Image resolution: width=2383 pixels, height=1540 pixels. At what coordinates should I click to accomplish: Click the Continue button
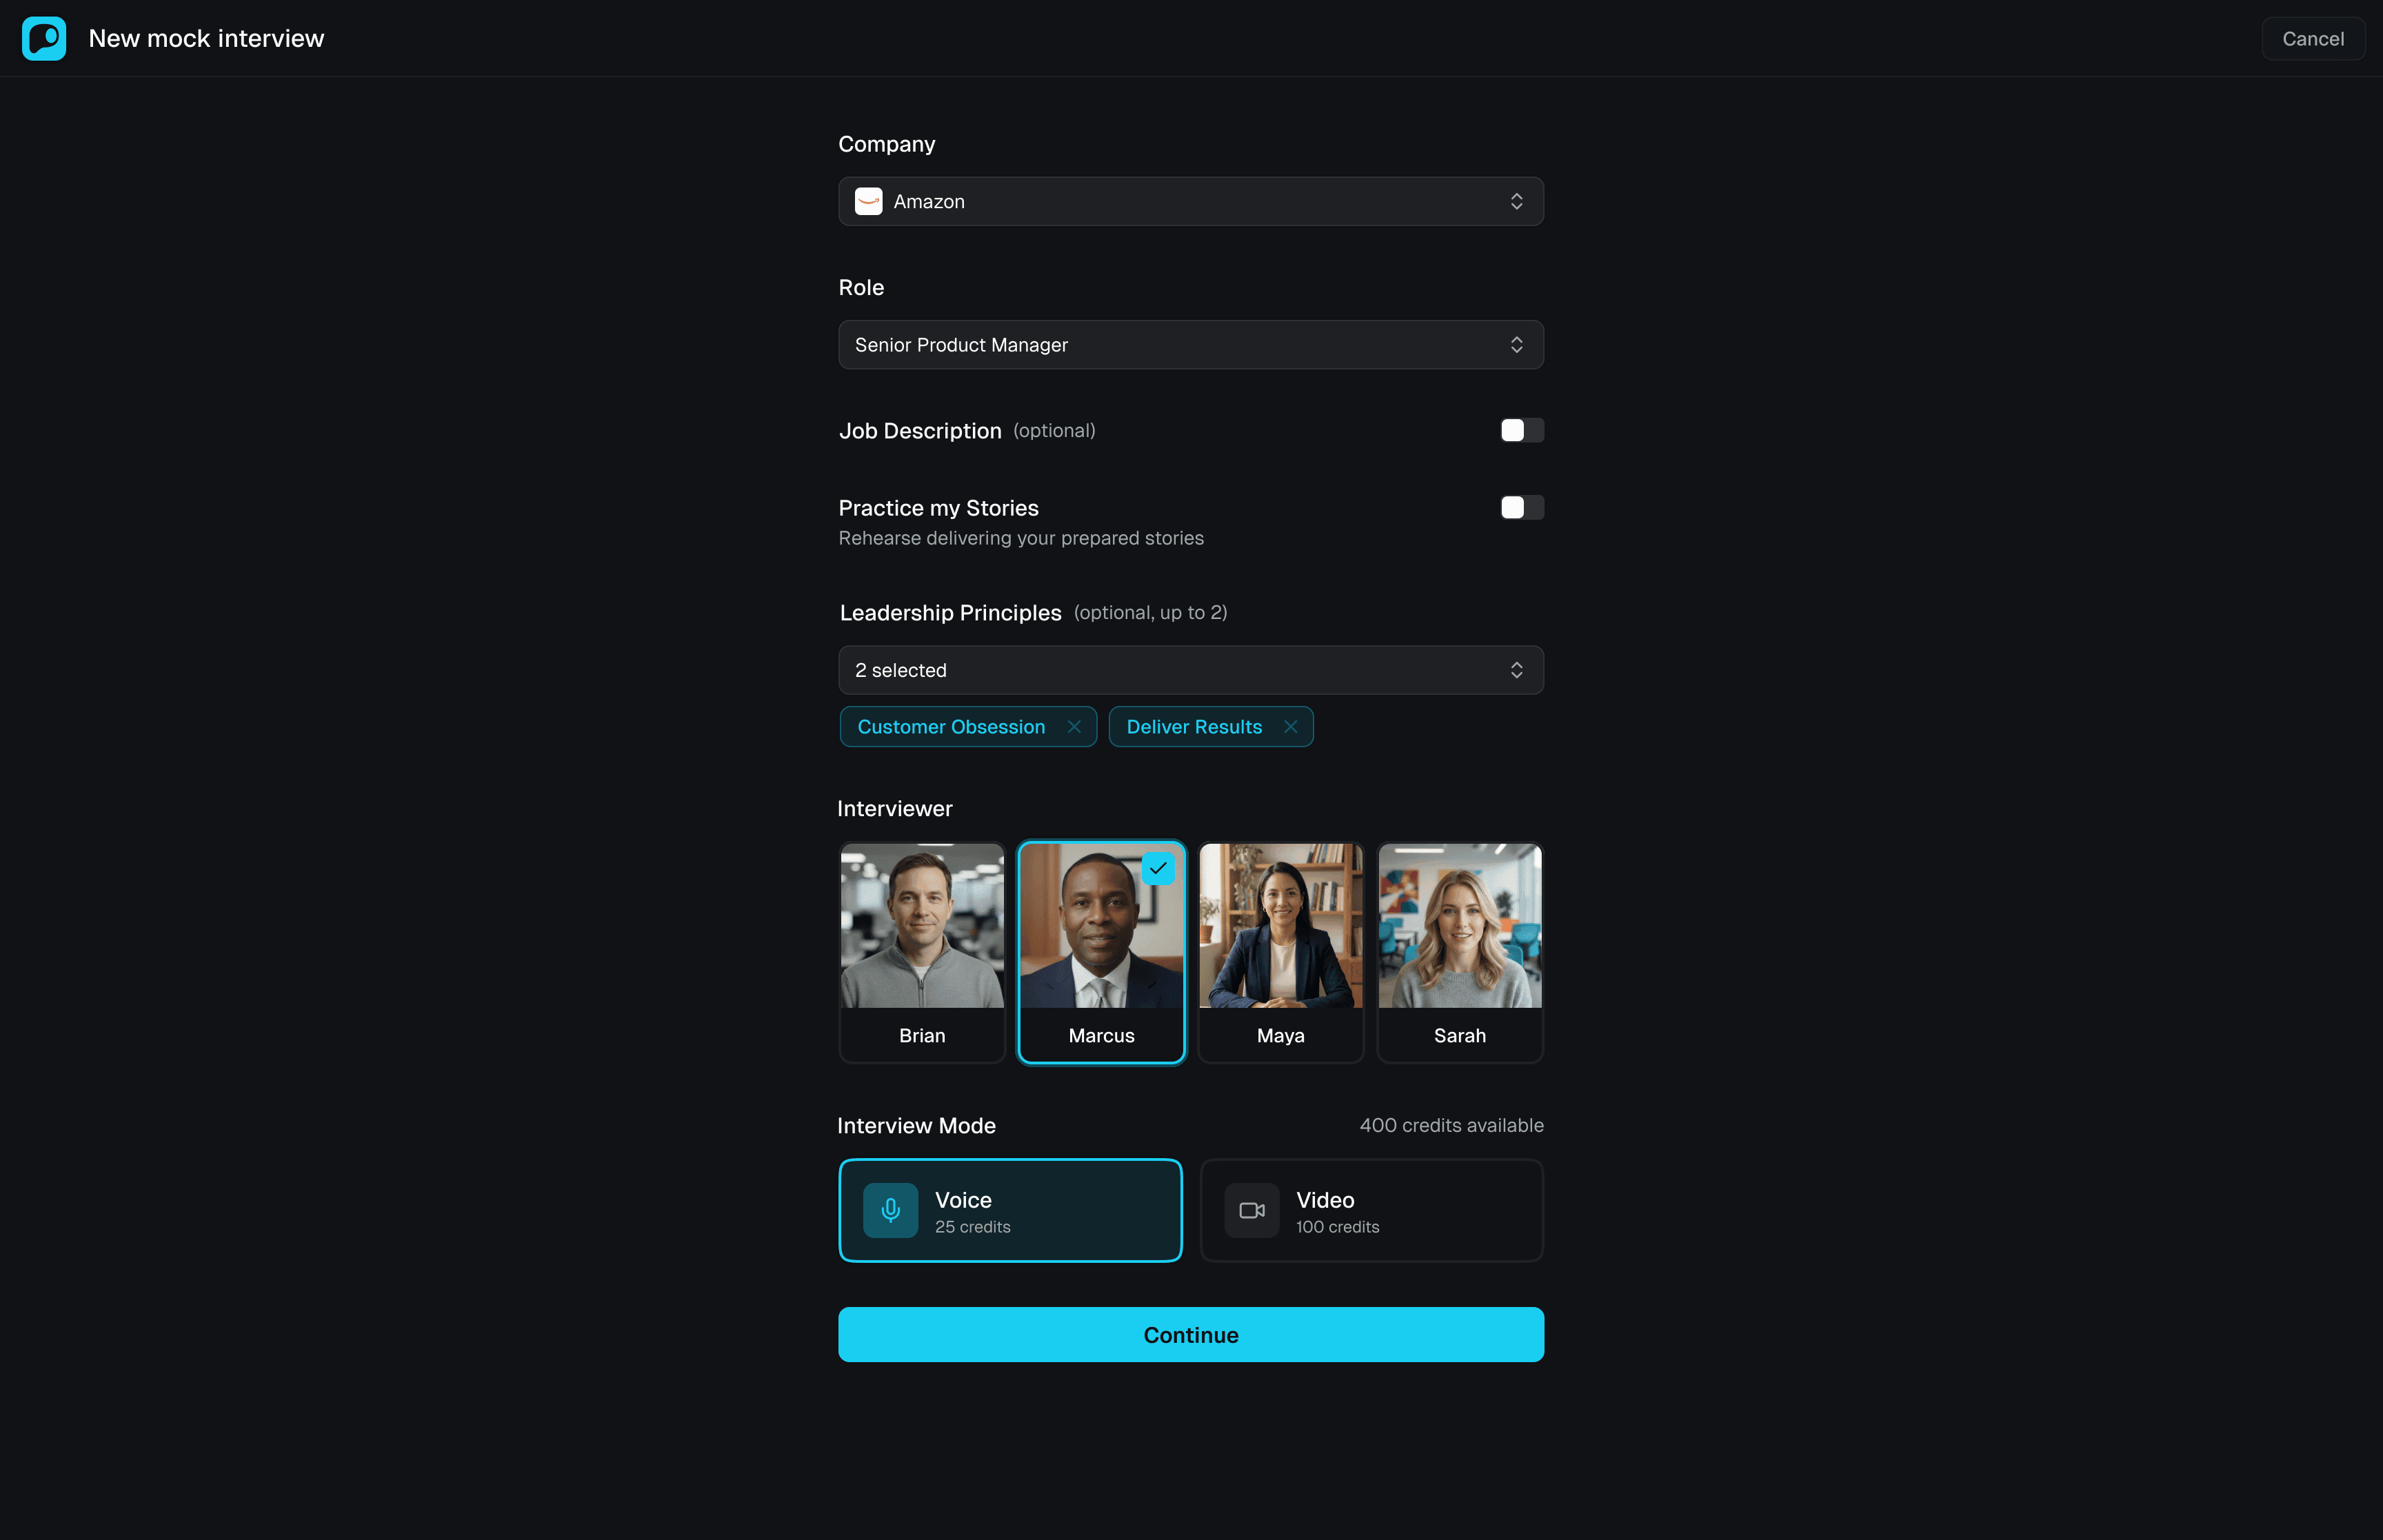(x=1190, y=1334)
